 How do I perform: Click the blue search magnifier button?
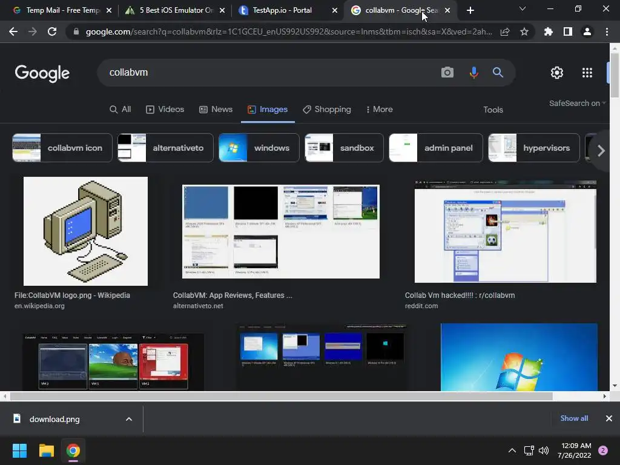(x=498, y=73)
